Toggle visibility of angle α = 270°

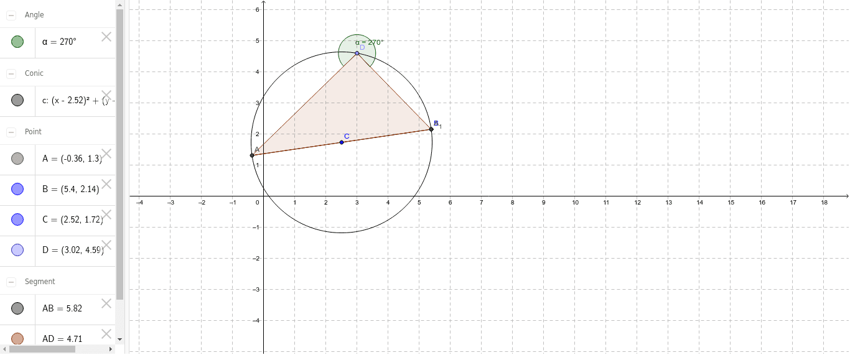tap(17, 42)
